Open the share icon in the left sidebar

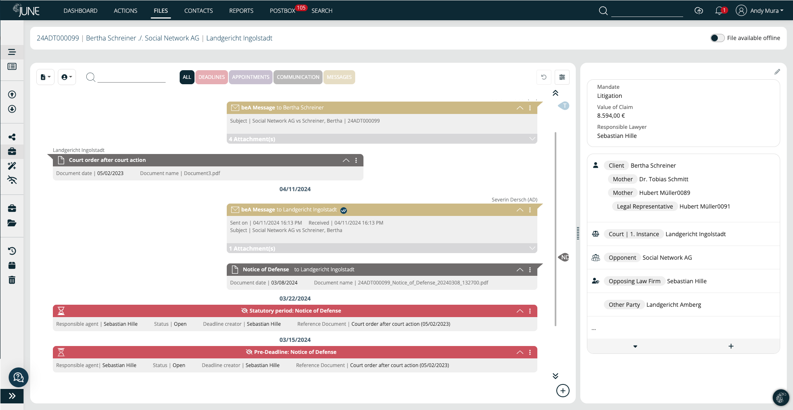[12, 136]
